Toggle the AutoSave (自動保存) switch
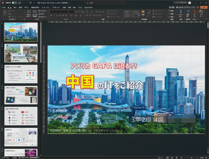 coord(14,3)
